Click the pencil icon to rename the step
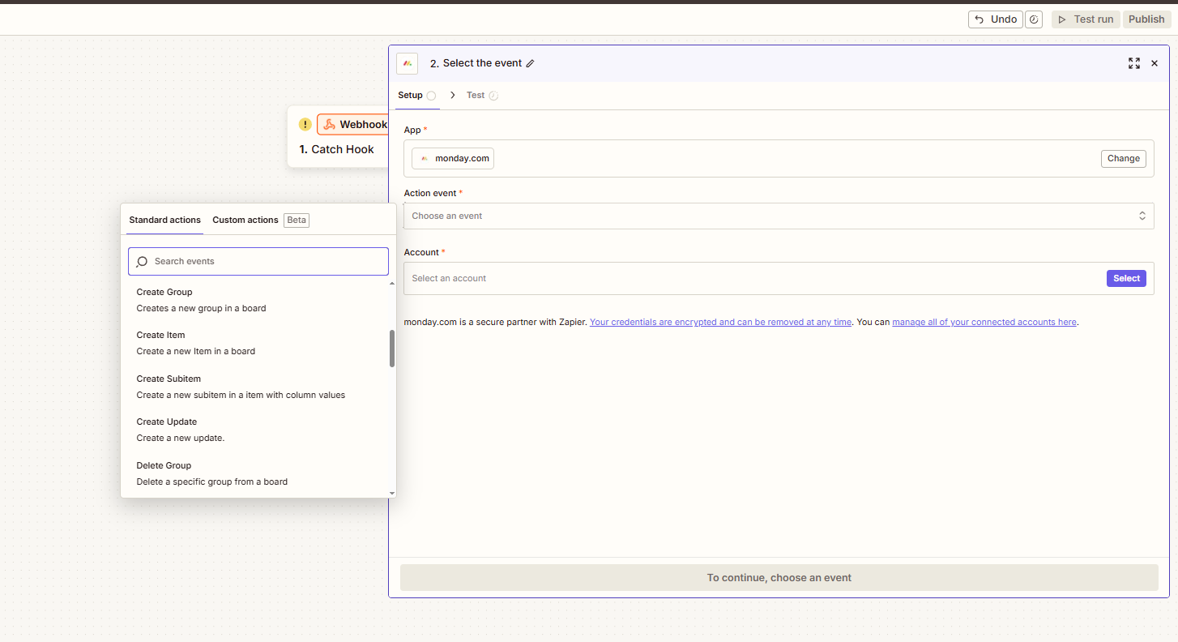 [x=531, y=63]
